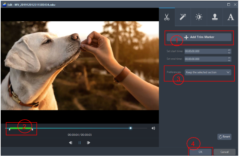Adjust the end time stepper arrows

coord(229,59)
